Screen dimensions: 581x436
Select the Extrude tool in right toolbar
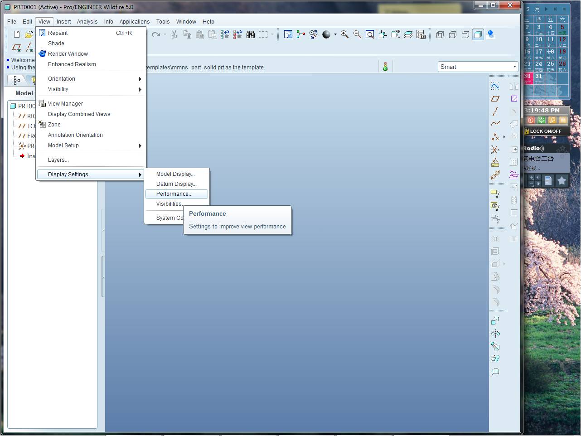(495, 321)
